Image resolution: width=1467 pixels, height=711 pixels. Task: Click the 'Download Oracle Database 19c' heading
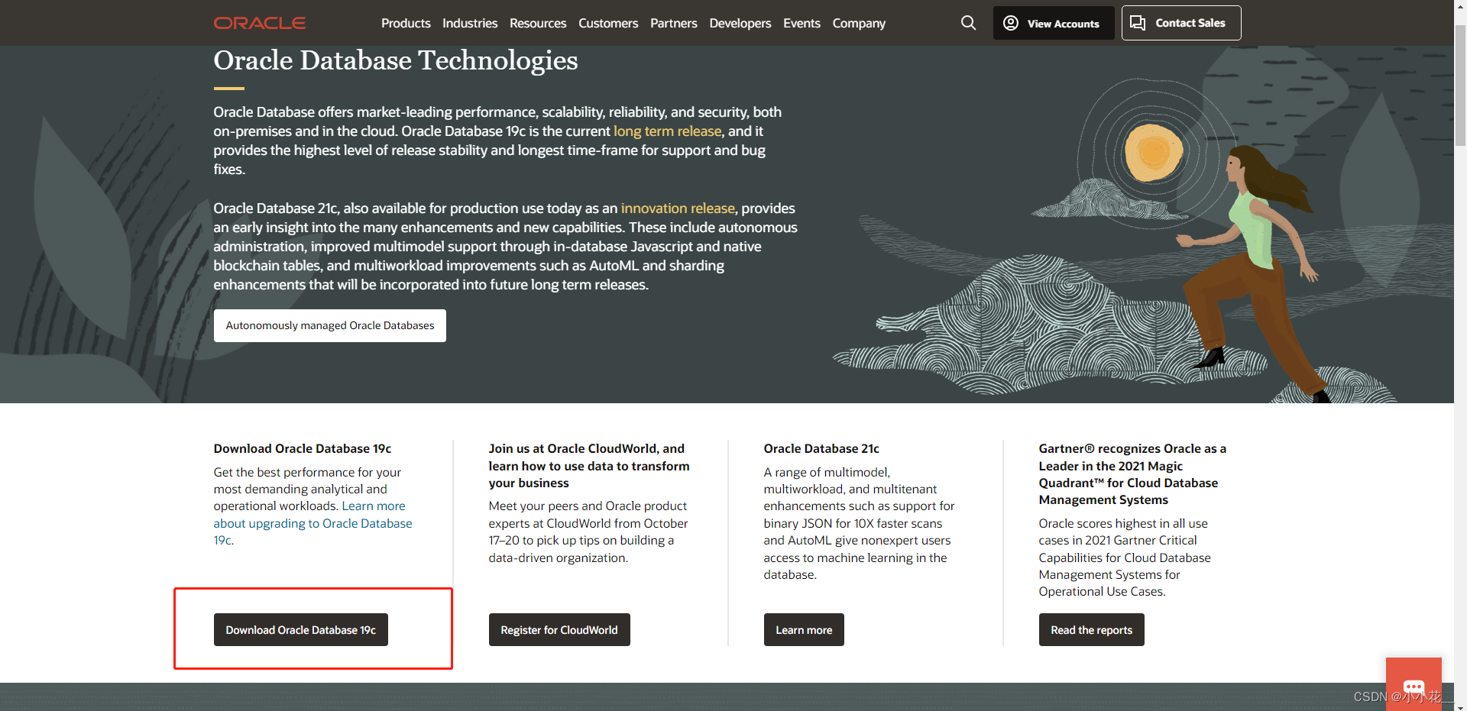pyautogui.click(x=303, y=449)
